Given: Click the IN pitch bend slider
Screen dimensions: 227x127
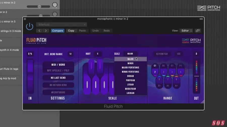Looking at the screenshot, I should click(x=30, y=75).
